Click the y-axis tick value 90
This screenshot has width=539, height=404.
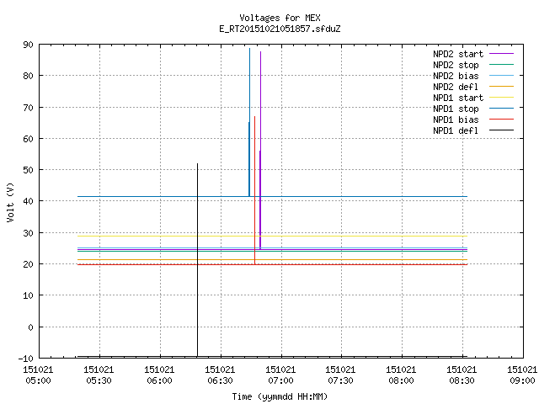point(28,45)
